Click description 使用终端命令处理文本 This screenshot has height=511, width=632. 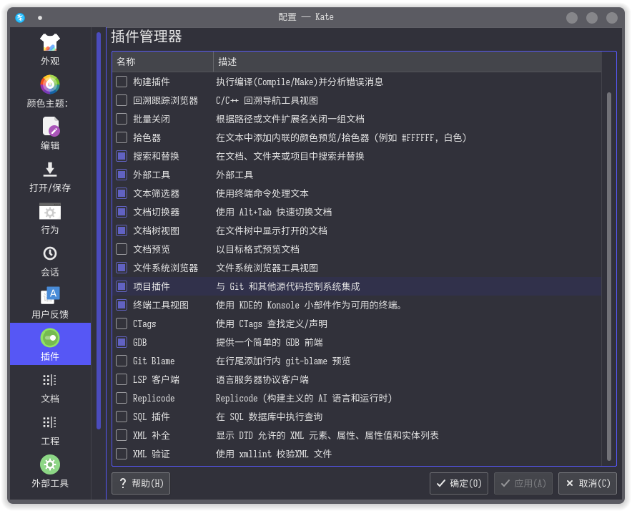tap(262, 193)
